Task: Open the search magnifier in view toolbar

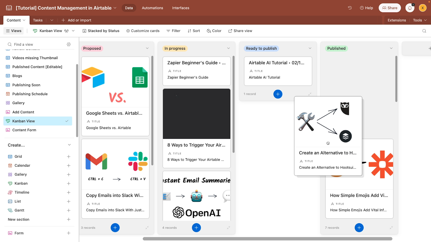Action: click(x=424, y=31)
